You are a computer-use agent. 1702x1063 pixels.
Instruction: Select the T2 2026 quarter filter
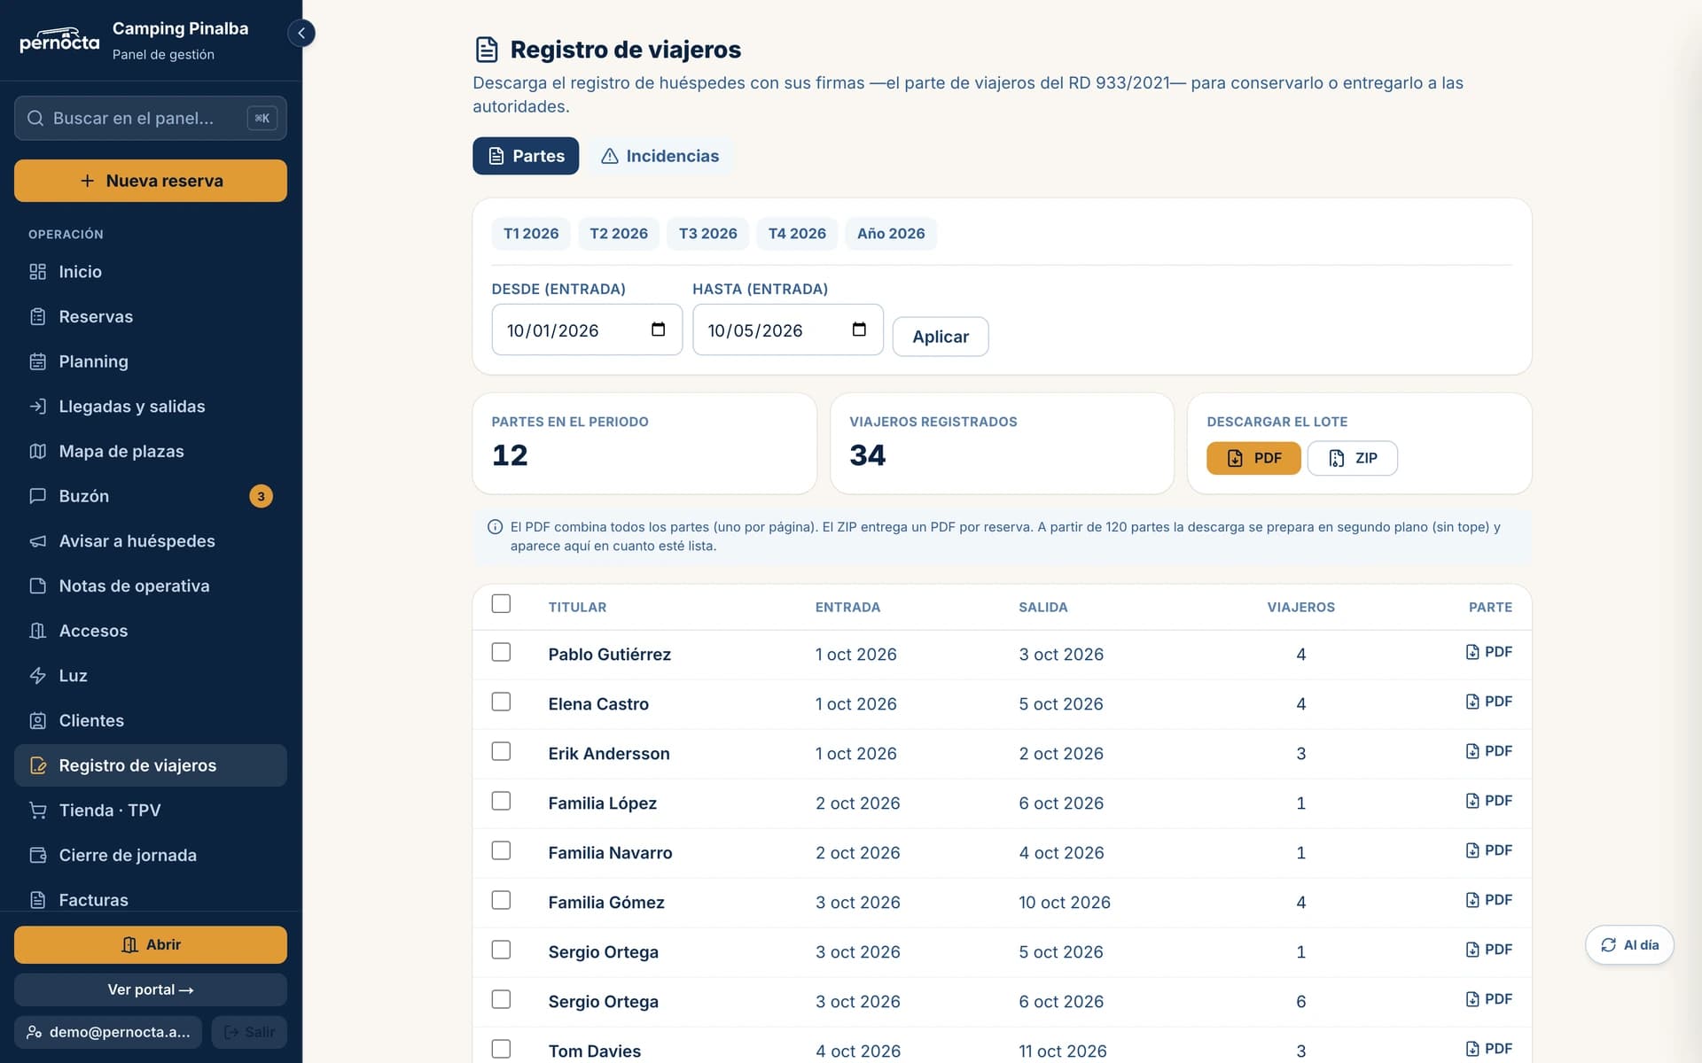coord(619,234)
